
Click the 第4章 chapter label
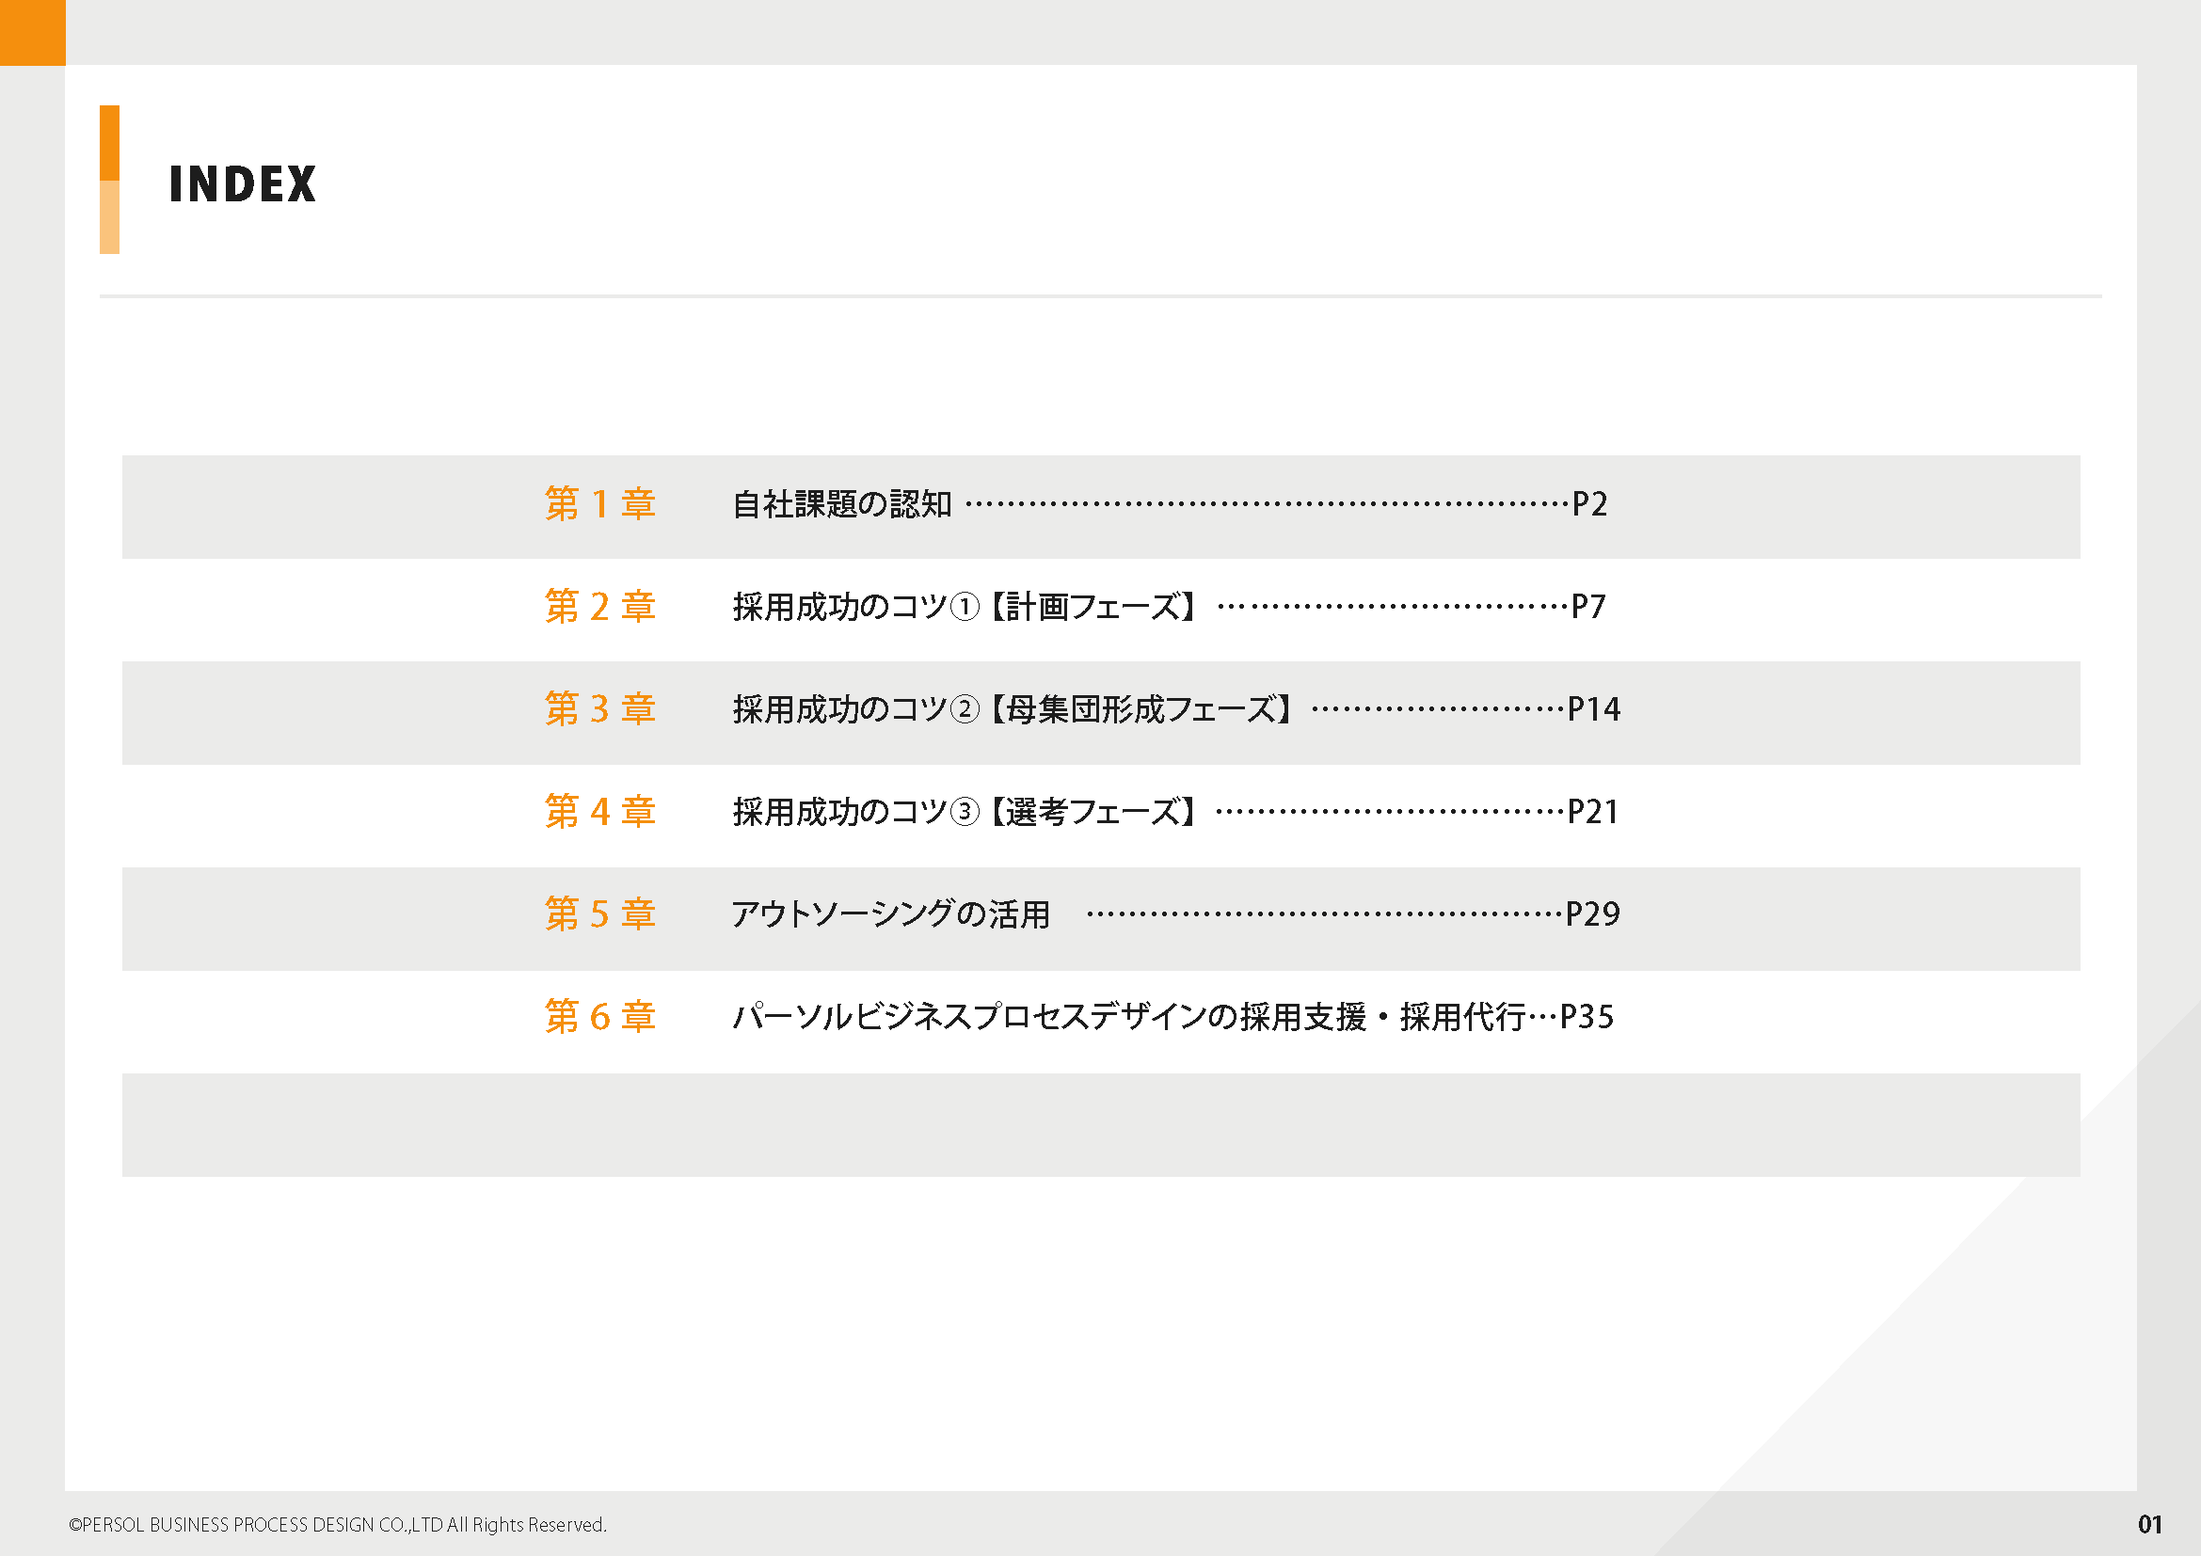click(x=600, y=812)
